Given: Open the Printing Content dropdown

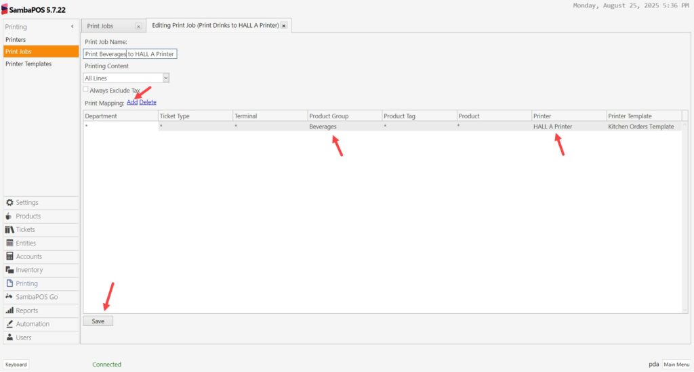Looking at the screenshot, I should pos(165,78).
